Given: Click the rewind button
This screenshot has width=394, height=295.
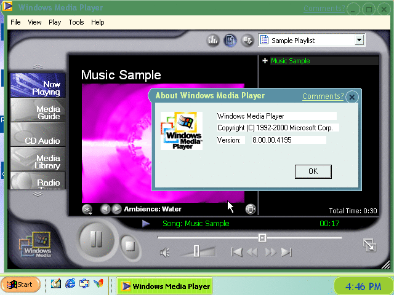Looking at the screenshot, I should point(252,252).
